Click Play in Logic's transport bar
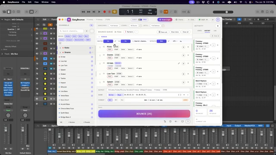276x155 pixels. tap(99, 12)
